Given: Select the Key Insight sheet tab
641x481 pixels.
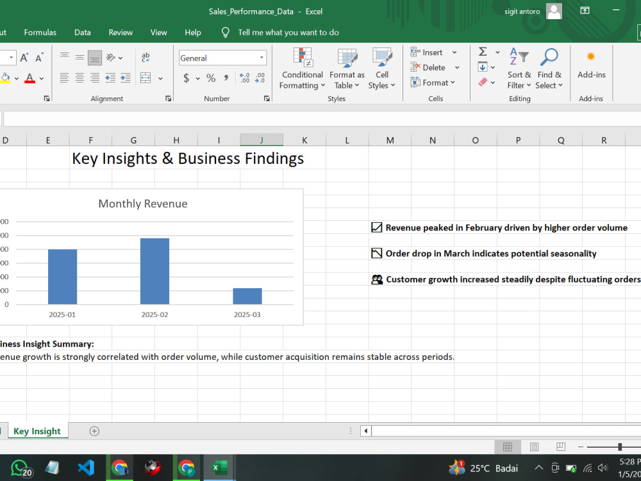Looking at the screenshot, I should [37, 431].
